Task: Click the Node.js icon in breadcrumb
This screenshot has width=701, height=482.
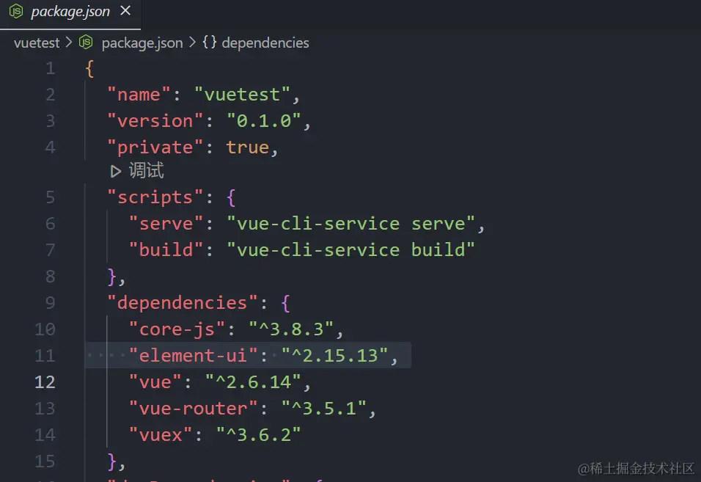Action: 86,43
